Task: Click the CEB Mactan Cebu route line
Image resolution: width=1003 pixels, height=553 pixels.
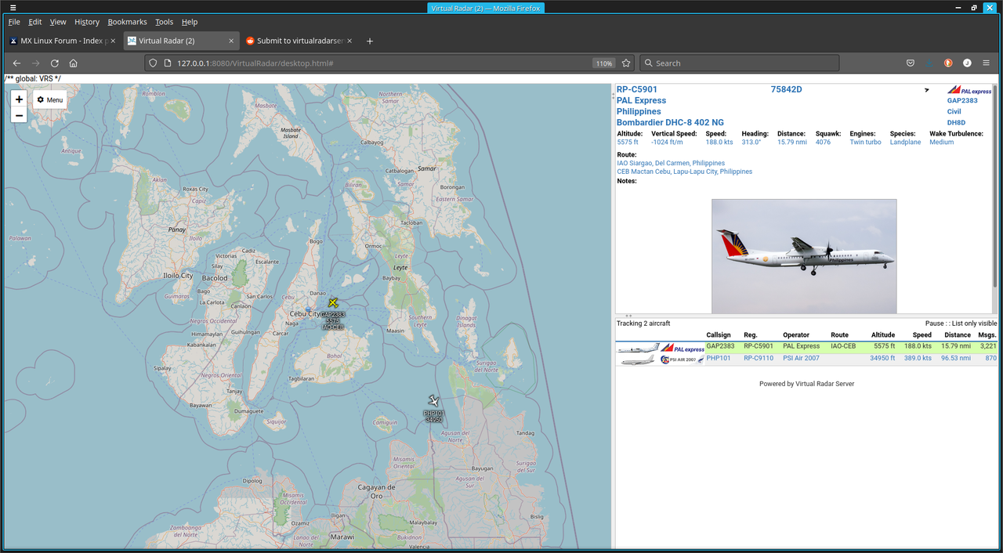Action: pos(685,172)
